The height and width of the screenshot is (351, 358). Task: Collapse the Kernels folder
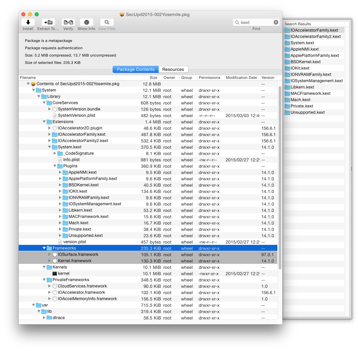44,267
